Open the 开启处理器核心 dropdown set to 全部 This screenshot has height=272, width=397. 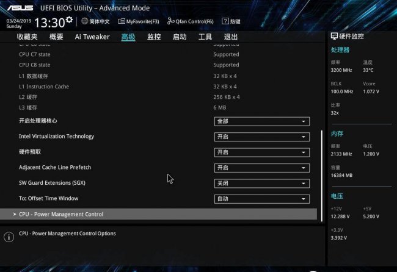(x=262, y=121)
